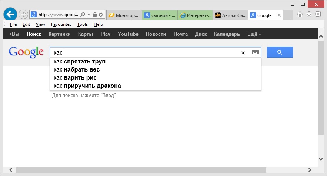Open the File menu
327x176 pixels.
(x=13, y=24)
